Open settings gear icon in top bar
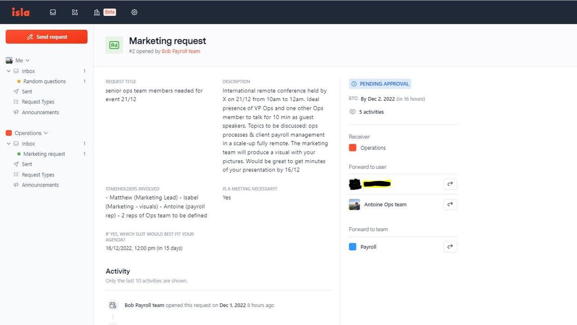 134,12
